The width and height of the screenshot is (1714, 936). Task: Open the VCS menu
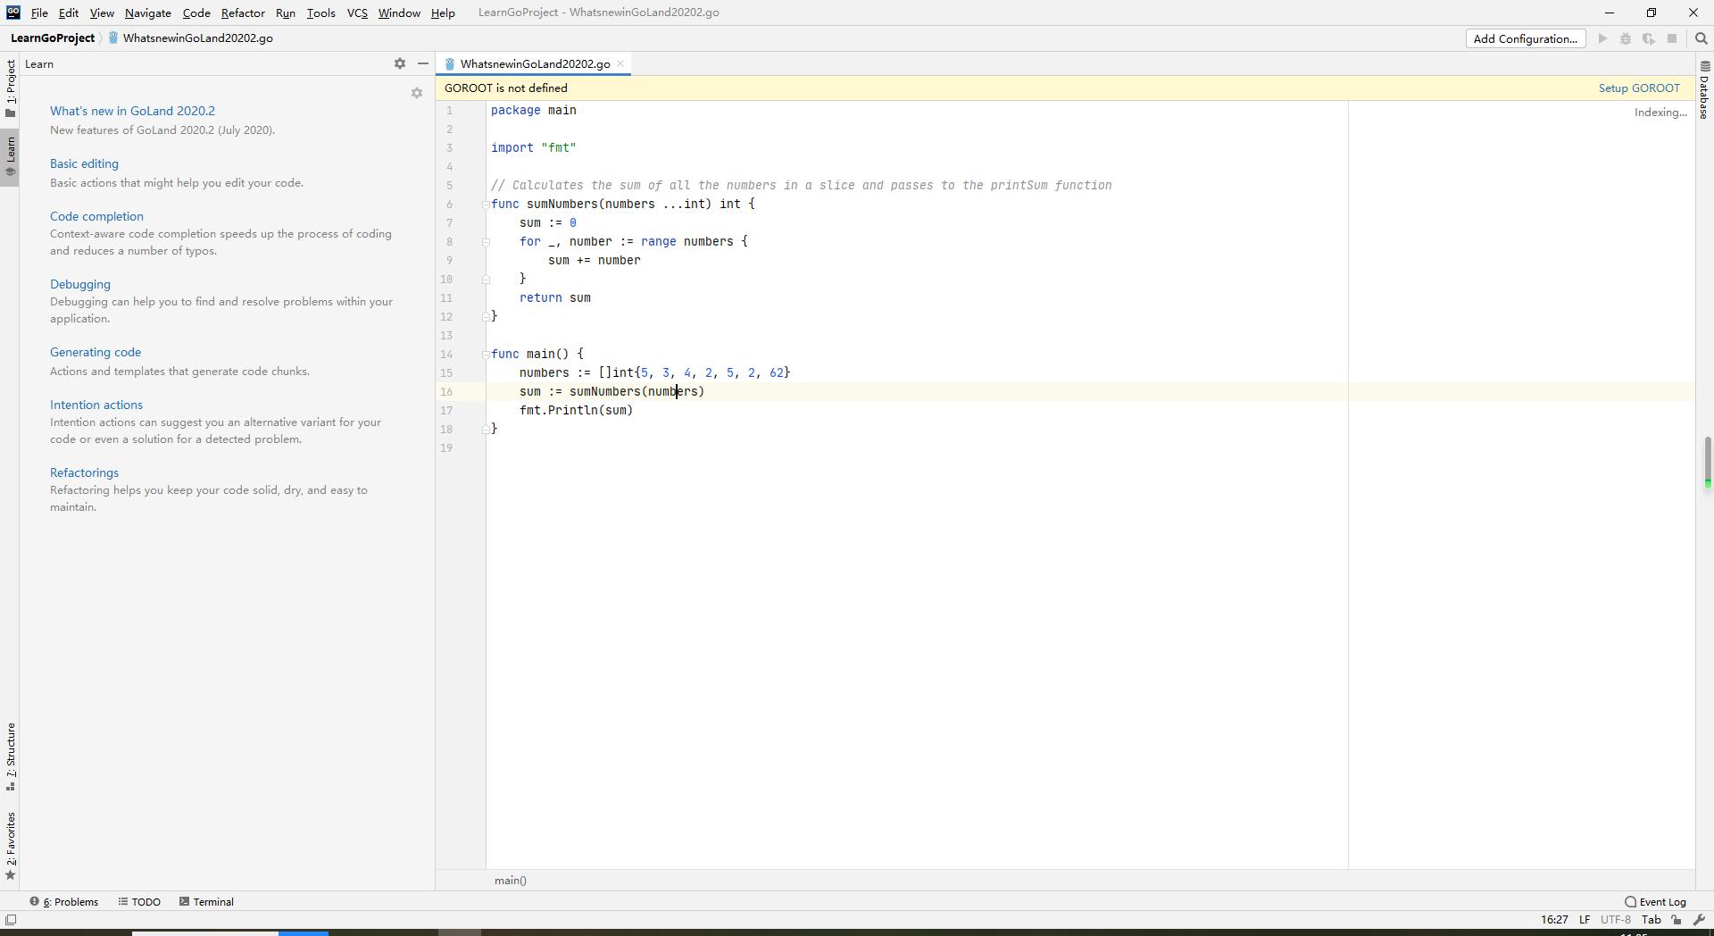click(x=357, y=13)
